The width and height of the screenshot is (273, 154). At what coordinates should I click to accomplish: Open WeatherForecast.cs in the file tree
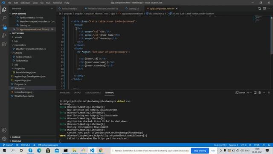click(24, 96)
